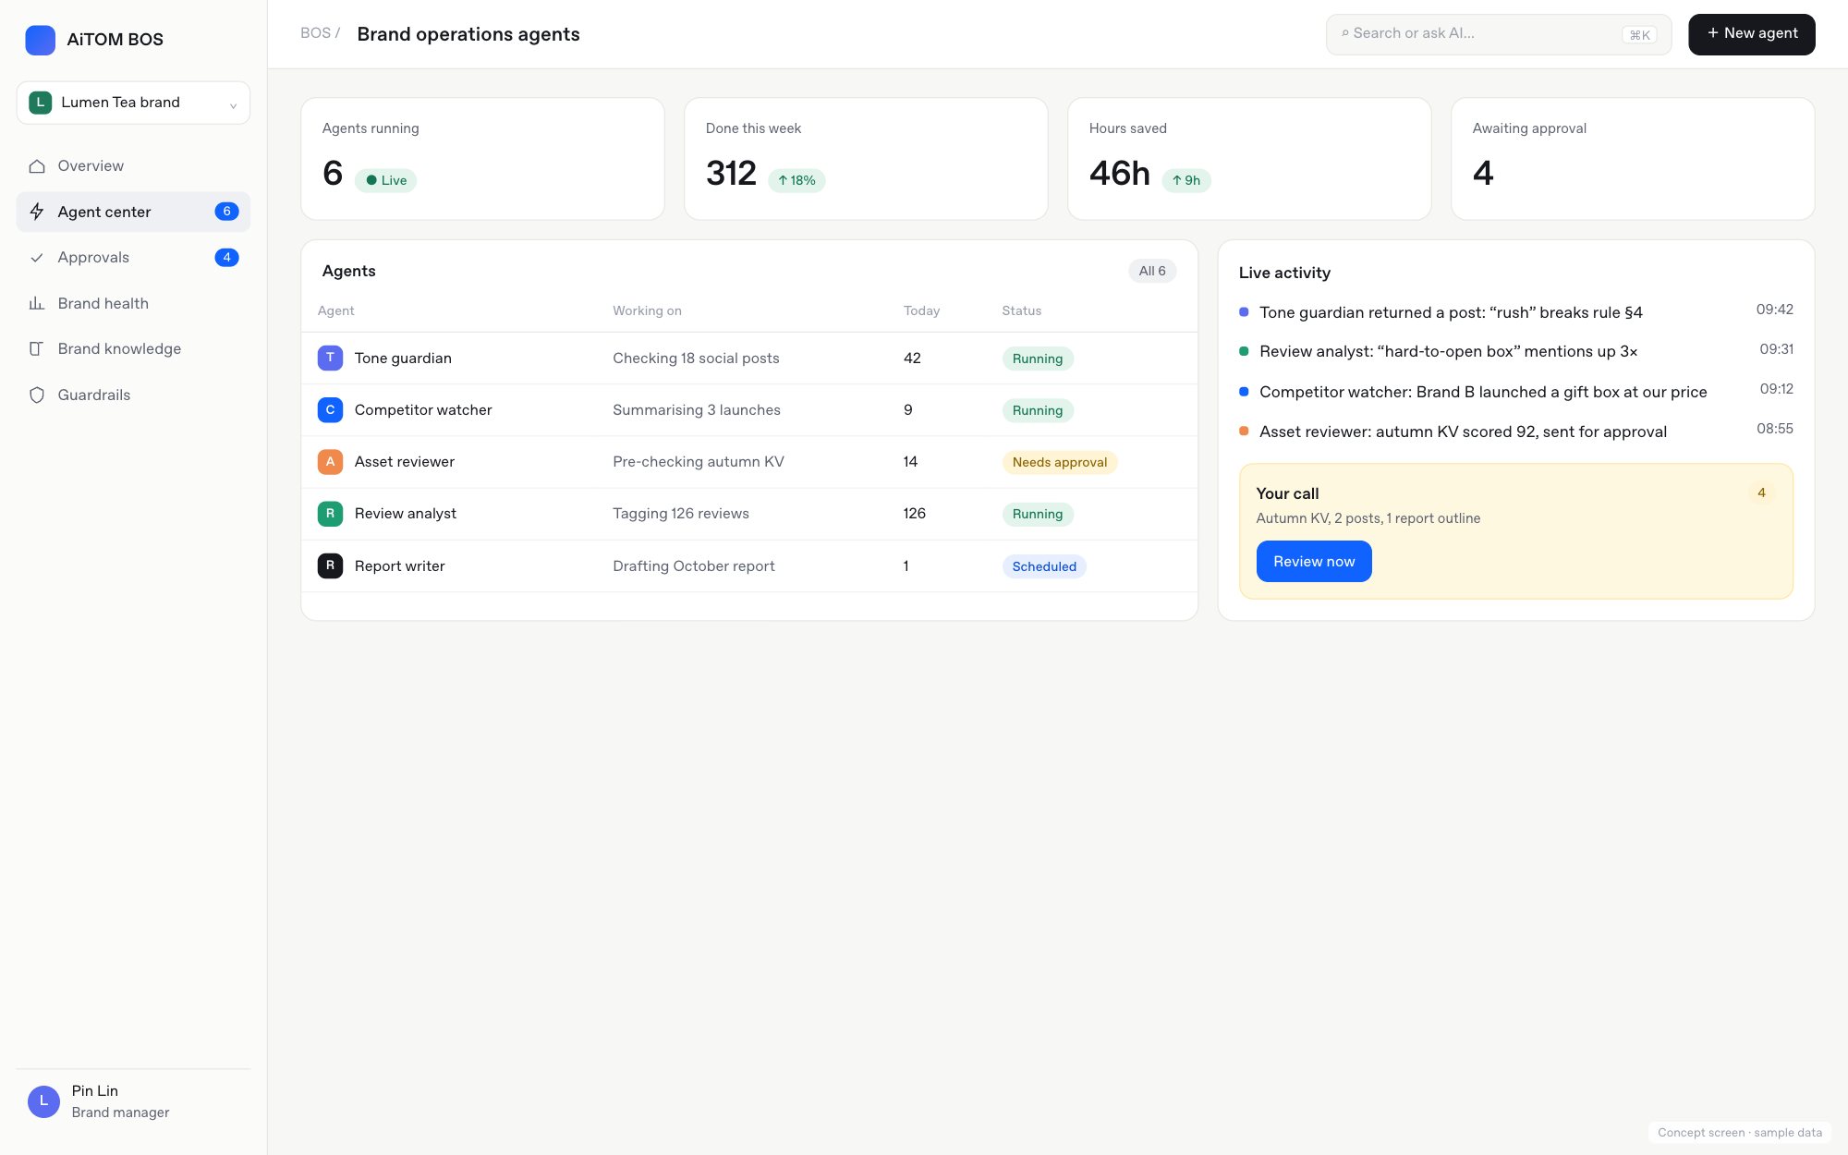Open Tone guardian rush post activity entry
Image resolution: width=1848 pixels, height=1155 pixels.
pos(1515,312)
